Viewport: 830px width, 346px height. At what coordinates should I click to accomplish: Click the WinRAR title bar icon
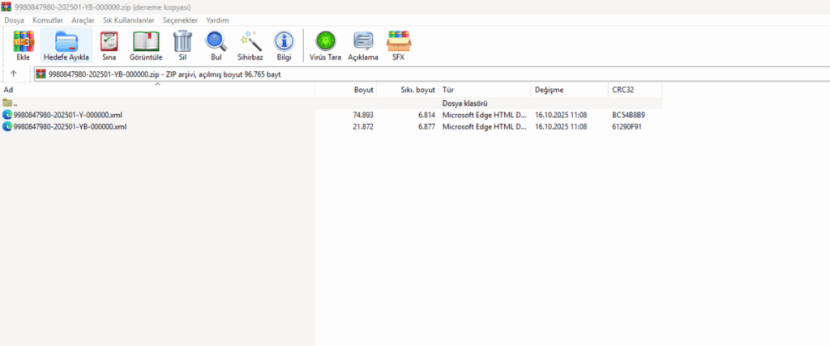(x=6, y=7)
